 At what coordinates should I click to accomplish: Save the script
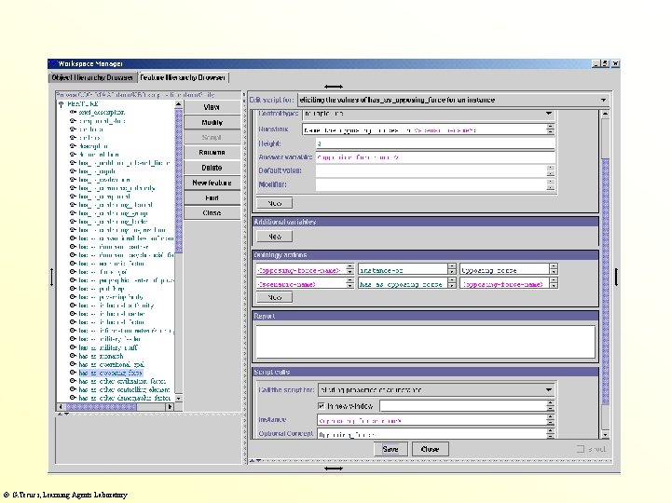point(390,449)
